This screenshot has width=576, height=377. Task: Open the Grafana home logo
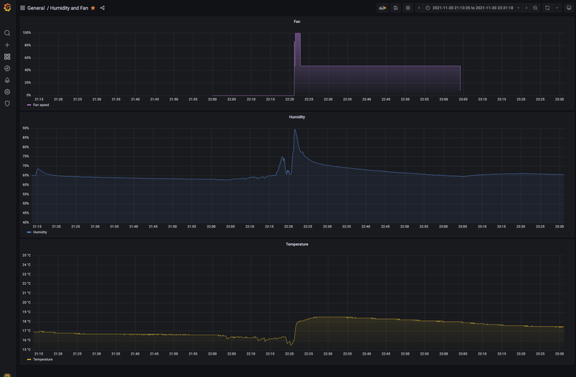pos(7,8)
